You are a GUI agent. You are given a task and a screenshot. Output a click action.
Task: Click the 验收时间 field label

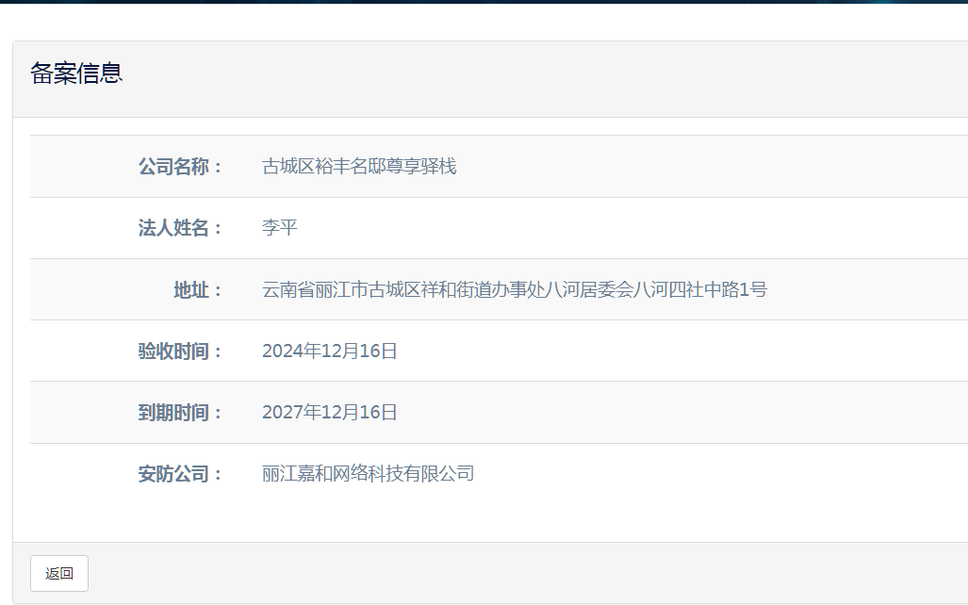point(180,352)
